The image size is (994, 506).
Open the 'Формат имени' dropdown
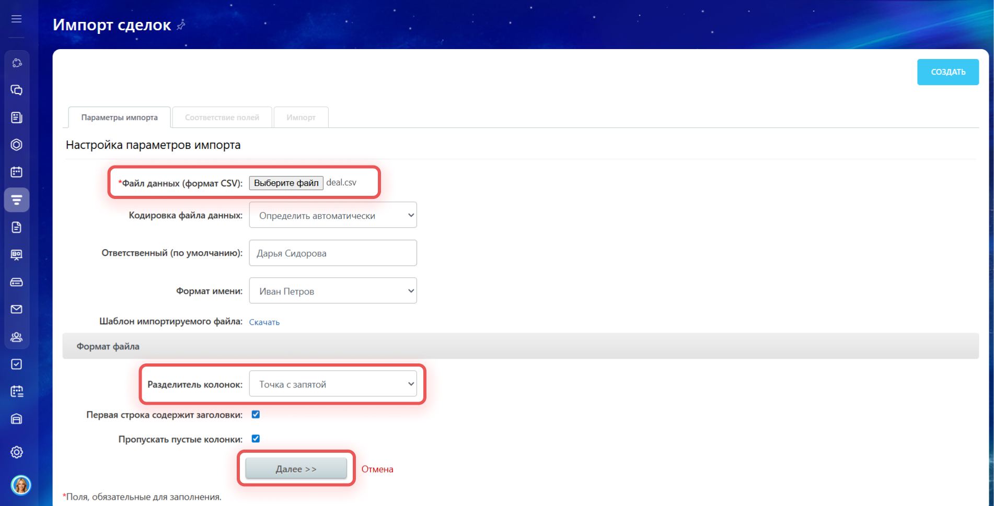pyautogui.click(x=333, y=291)
